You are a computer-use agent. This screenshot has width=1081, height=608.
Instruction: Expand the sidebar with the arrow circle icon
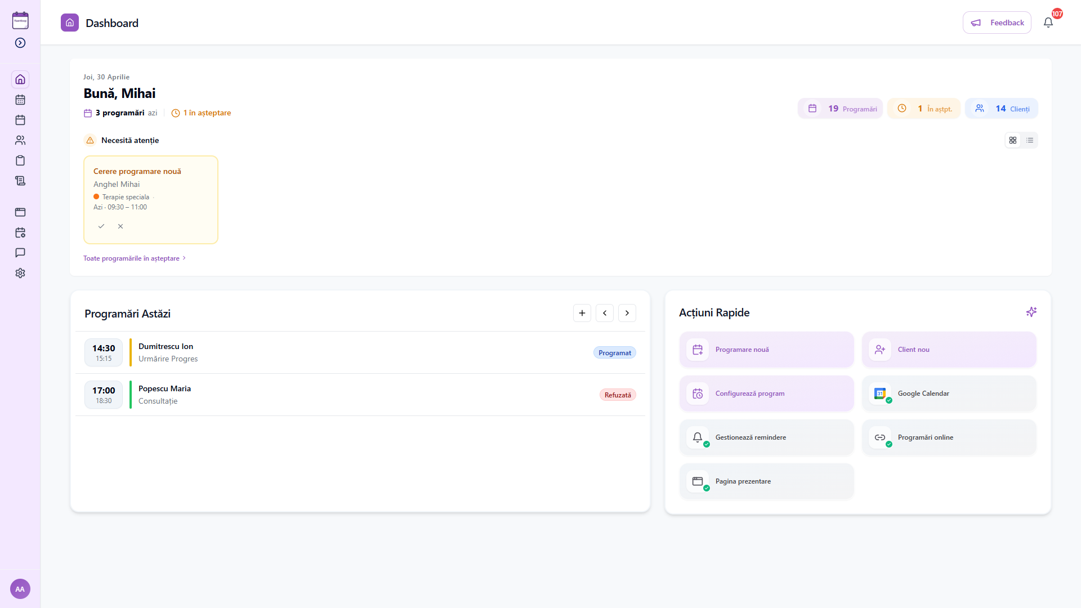click(x=20, y=43)
